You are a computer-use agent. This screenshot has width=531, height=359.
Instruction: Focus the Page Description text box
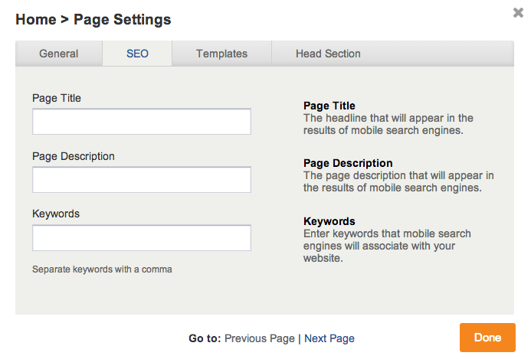[x=142, y=180]
